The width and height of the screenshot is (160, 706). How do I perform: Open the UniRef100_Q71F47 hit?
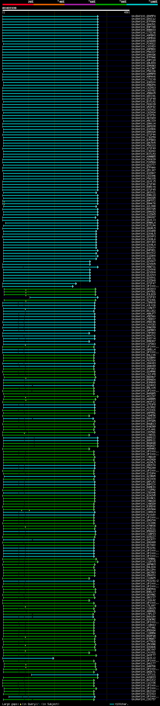tap(143, 284)
